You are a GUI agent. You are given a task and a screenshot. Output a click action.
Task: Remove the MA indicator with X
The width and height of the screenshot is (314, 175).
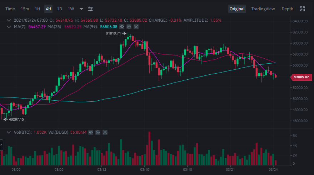(136, 27)
